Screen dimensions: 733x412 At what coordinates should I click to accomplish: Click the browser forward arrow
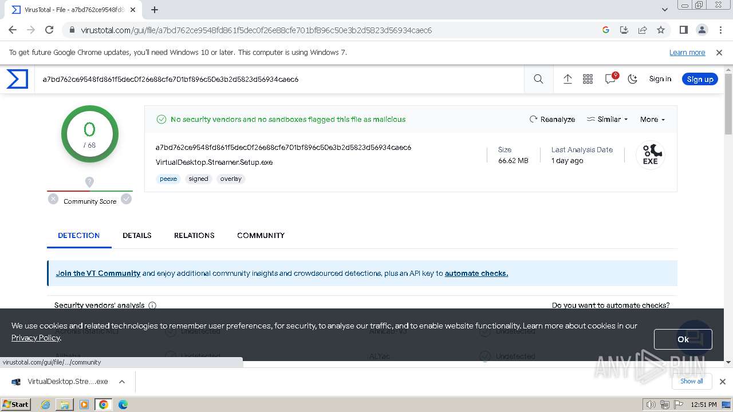coord(31,30)
